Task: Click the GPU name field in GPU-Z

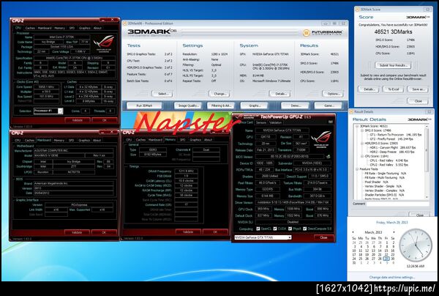Action: pos(282,130)
